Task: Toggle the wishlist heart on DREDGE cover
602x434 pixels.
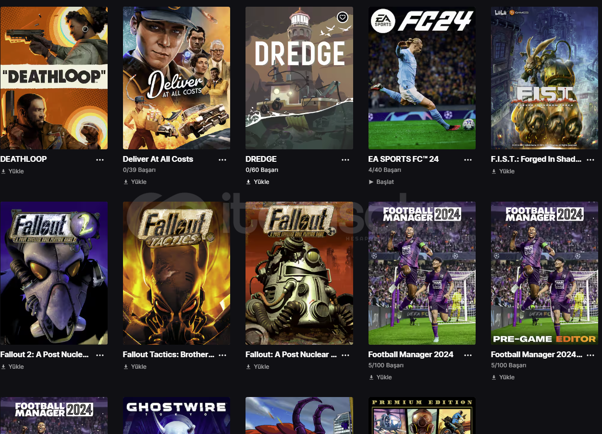Action: pyautogui.click(x=342, y=17)
